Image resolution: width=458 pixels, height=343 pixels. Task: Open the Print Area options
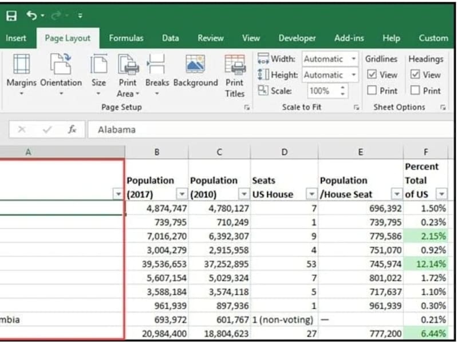point(128,75)
